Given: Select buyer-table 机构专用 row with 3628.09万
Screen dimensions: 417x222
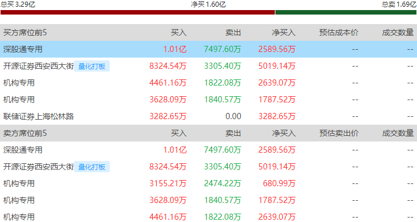Looking at the screenshot, I should [208, 100].
